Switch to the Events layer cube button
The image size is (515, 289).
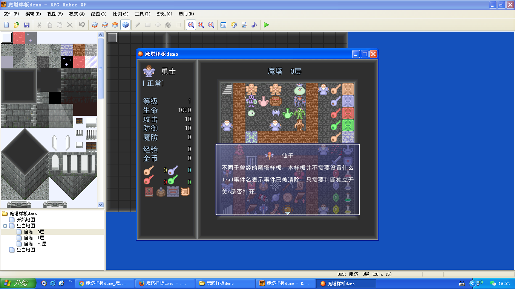pos(126,25)
